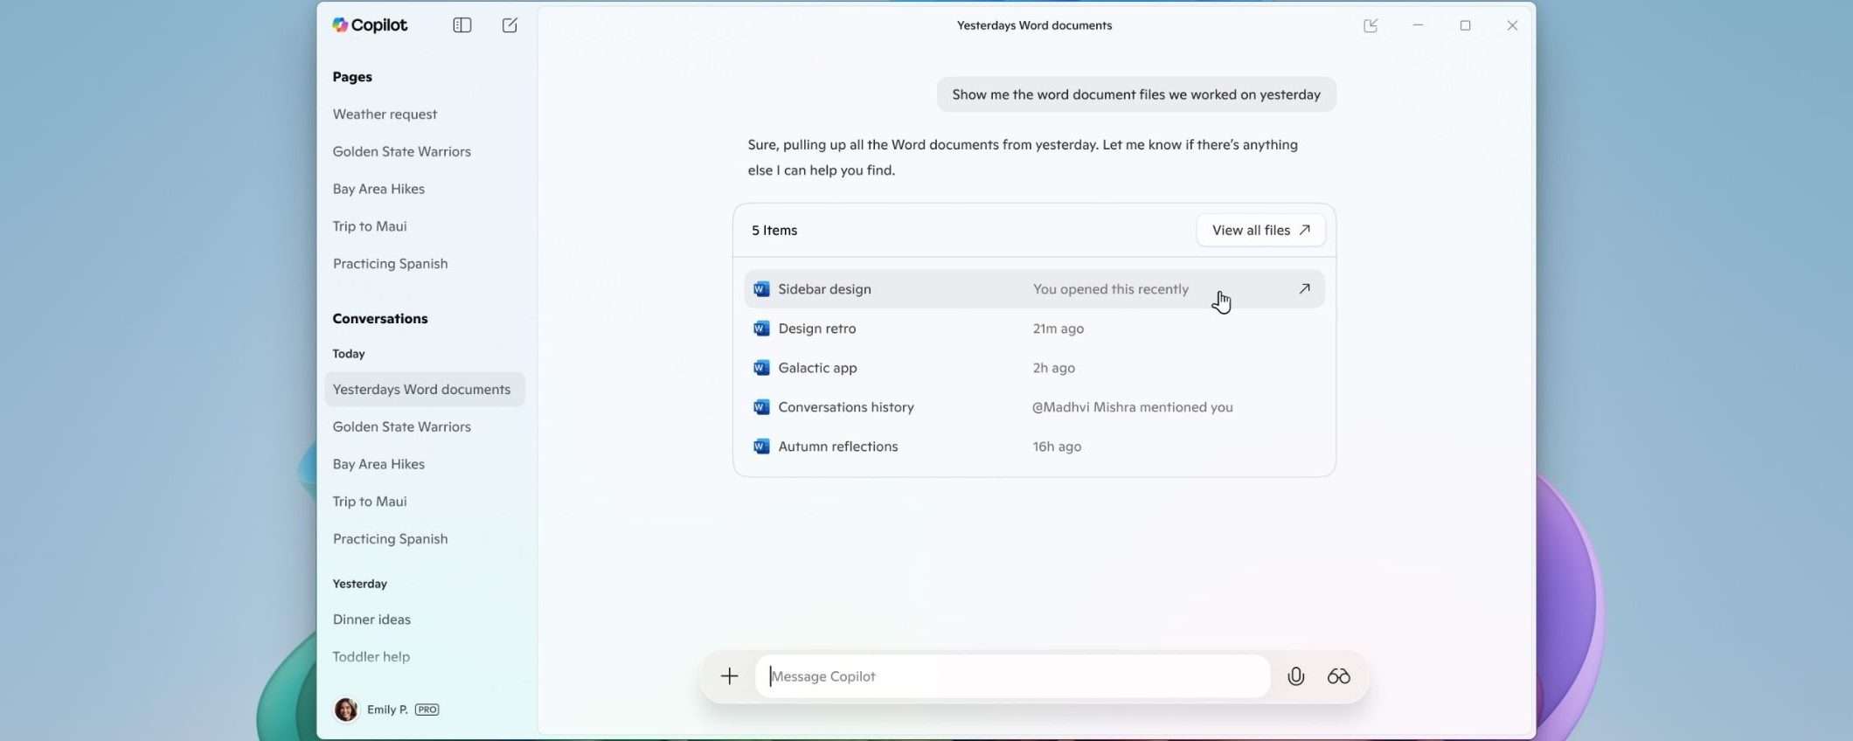
Task: Open the Dinner ideas conversation
Action: 371,620
